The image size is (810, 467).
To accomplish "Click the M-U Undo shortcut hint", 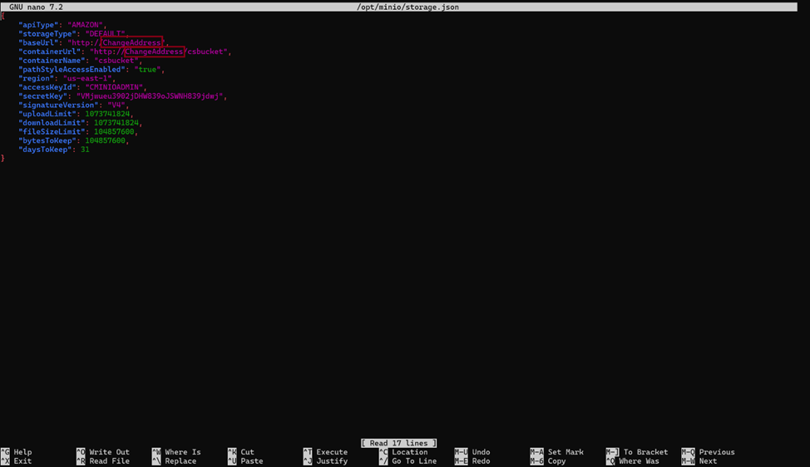I will point(472,452).
